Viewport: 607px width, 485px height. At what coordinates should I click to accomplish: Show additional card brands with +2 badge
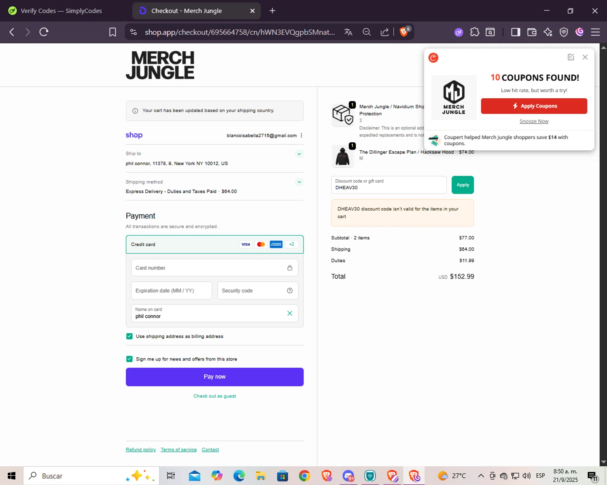coord(291,244)
